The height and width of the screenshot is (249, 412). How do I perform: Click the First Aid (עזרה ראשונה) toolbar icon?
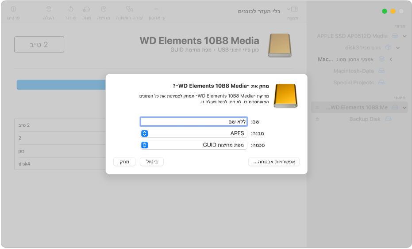pos(129,9)
